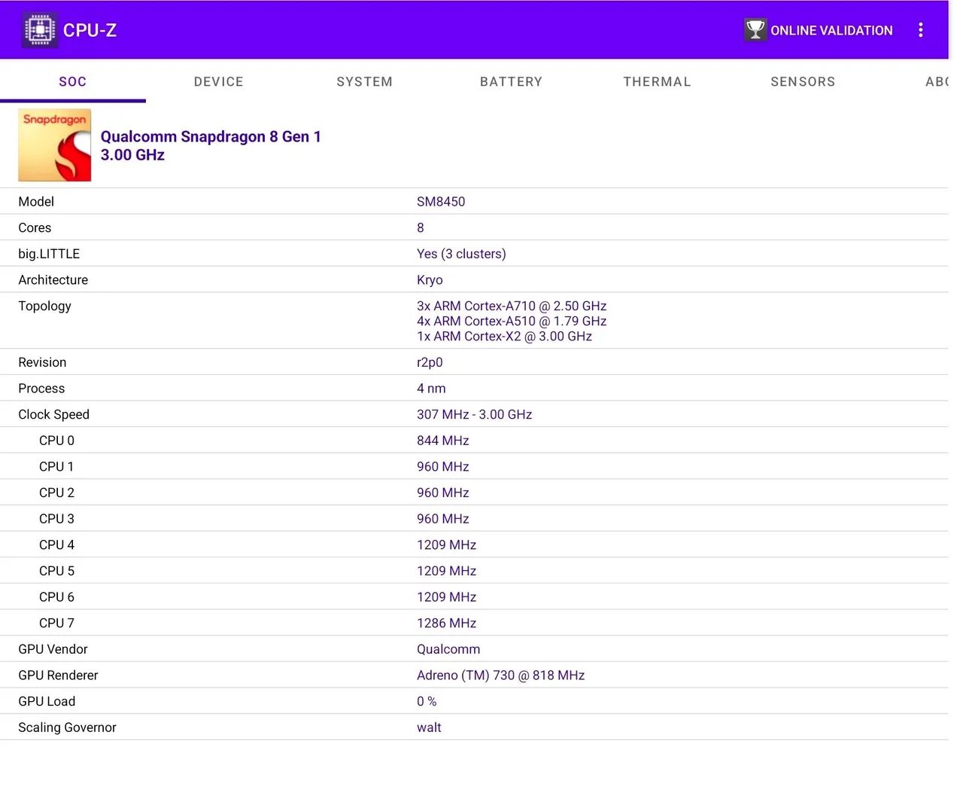Click the CPU 6 row label
963x796 pixels.
pos(56,597)
